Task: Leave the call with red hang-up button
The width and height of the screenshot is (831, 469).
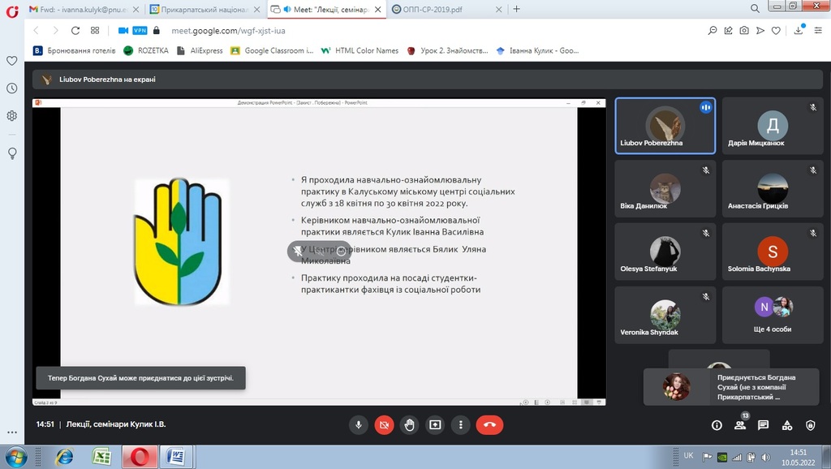Action: [x=489, y=424]
